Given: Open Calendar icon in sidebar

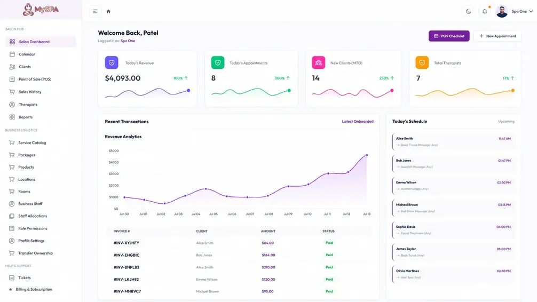Looking at the screenshot, I should (x=12, y=54).
